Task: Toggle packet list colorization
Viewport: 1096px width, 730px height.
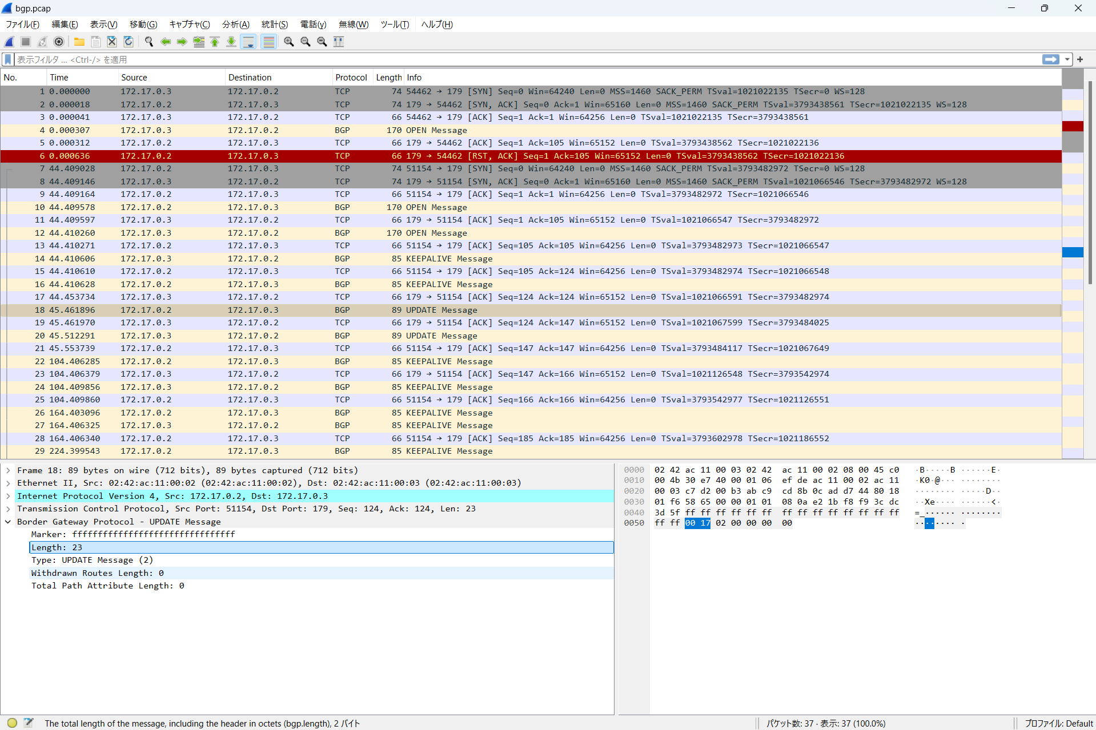Action: click(x=269, y=42)
